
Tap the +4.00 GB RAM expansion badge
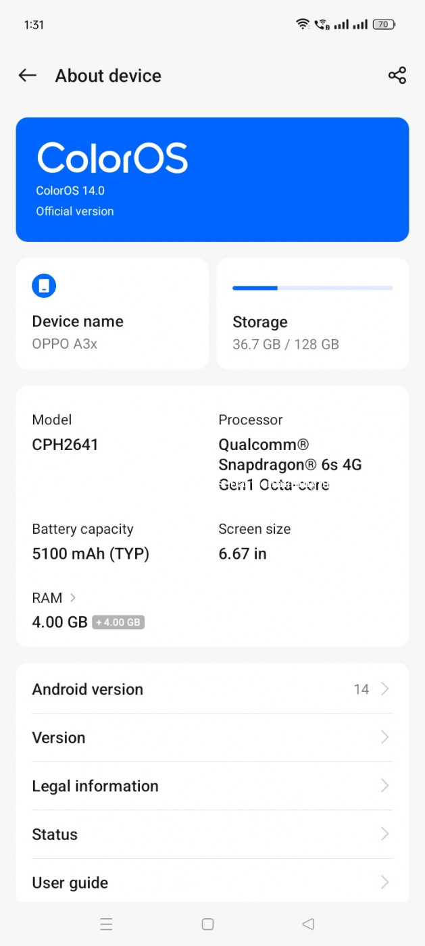118,622
